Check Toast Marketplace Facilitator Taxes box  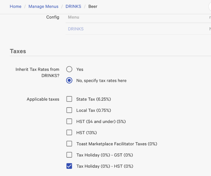(69, 144)
